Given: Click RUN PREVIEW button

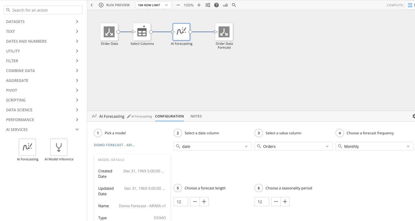Looking at the screenshot, I should pyautogui.click(x=114, y=5).
